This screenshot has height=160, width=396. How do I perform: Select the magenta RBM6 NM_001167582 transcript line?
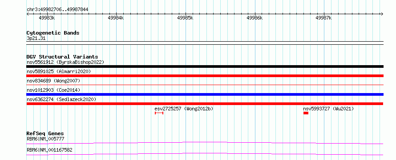coord(205,154)
